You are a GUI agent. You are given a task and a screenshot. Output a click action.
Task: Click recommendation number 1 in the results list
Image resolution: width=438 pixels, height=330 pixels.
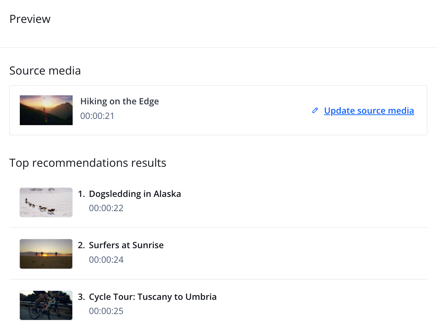81,194
